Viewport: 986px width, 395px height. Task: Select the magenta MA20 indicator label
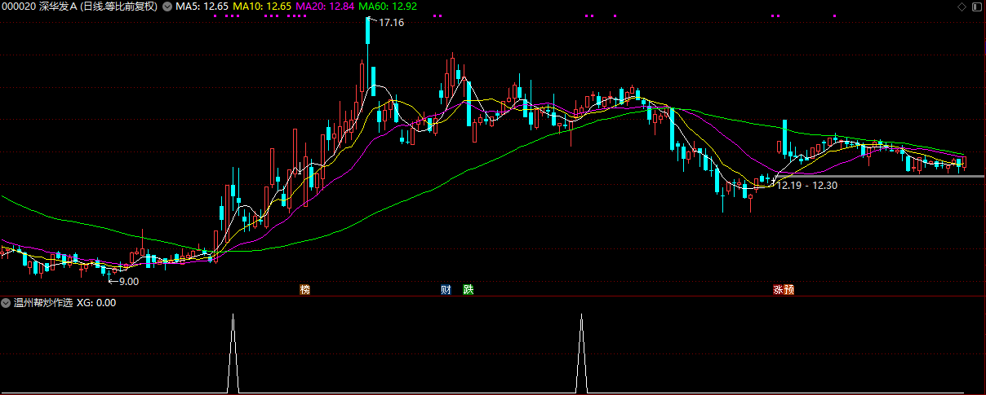[x=323, y=7]
